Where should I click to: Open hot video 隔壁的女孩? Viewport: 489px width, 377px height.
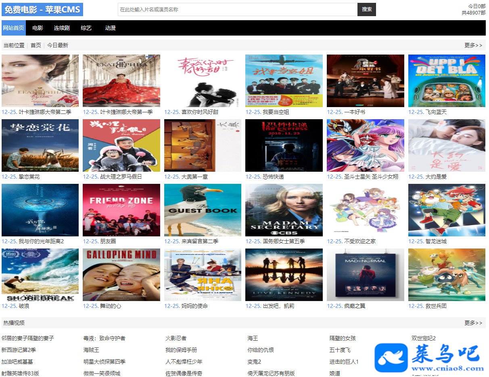(343, 338)
